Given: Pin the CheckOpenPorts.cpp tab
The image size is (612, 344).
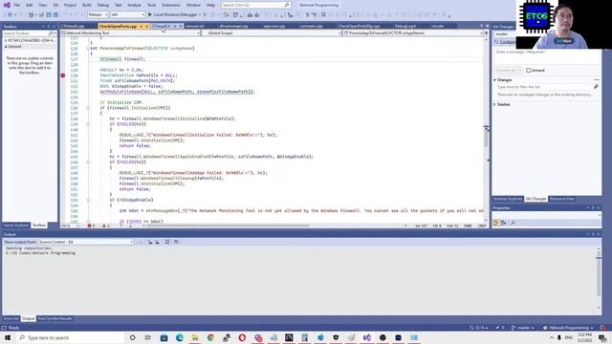Looking at the screenshot, I should (141, 26).
